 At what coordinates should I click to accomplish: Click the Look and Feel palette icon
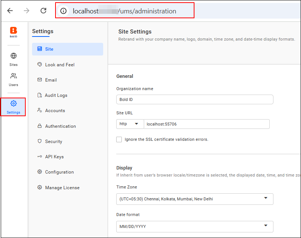(x=39, y=64)
